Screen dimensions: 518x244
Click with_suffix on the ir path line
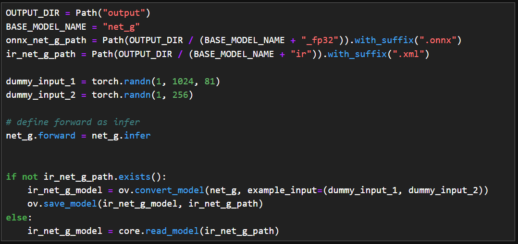[358, 54]
